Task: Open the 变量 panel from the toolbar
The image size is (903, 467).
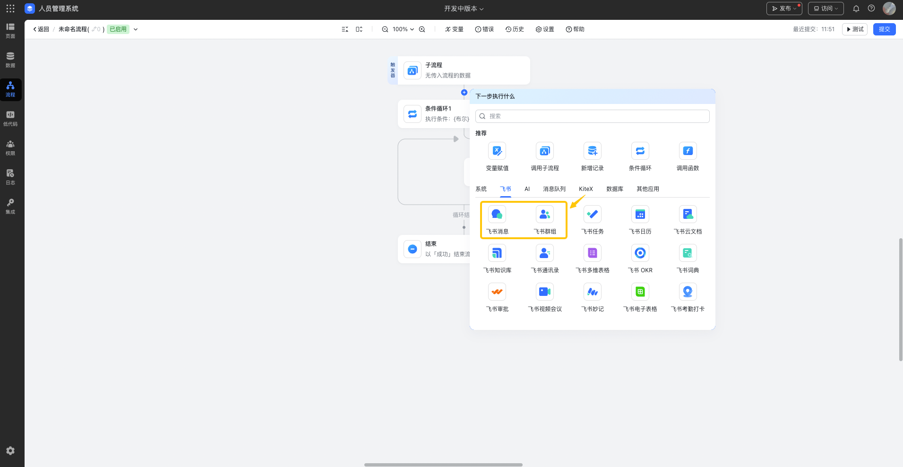Action: pos(454,29)
